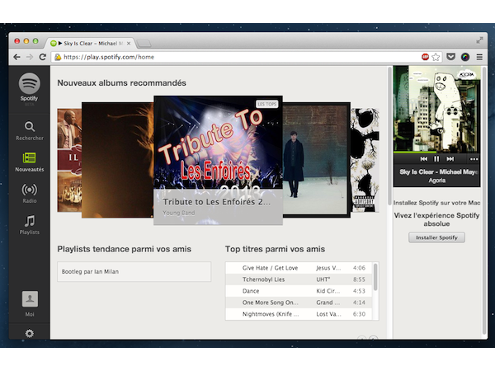The height and width of the screenshot is (371, 495).
Task: Click the Young Band artist name
Action: (x=179, y=213)
